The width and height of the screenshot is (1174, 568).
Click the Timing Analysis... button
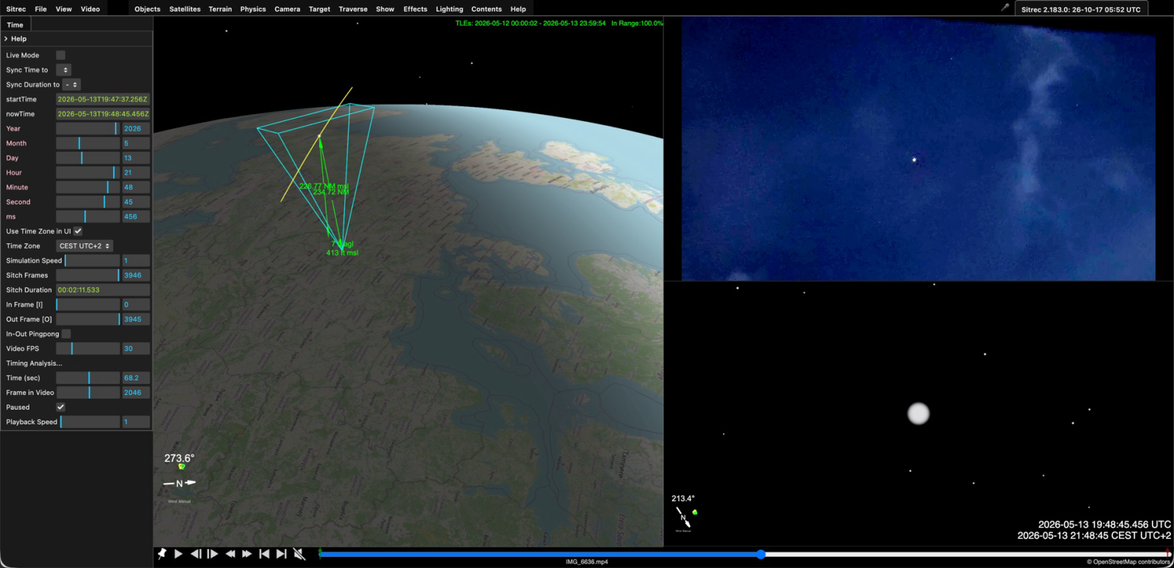point(34,363)
